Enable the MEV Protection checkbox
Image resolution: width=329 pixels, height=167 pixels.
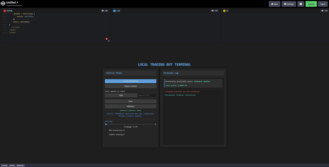(106, 130)
